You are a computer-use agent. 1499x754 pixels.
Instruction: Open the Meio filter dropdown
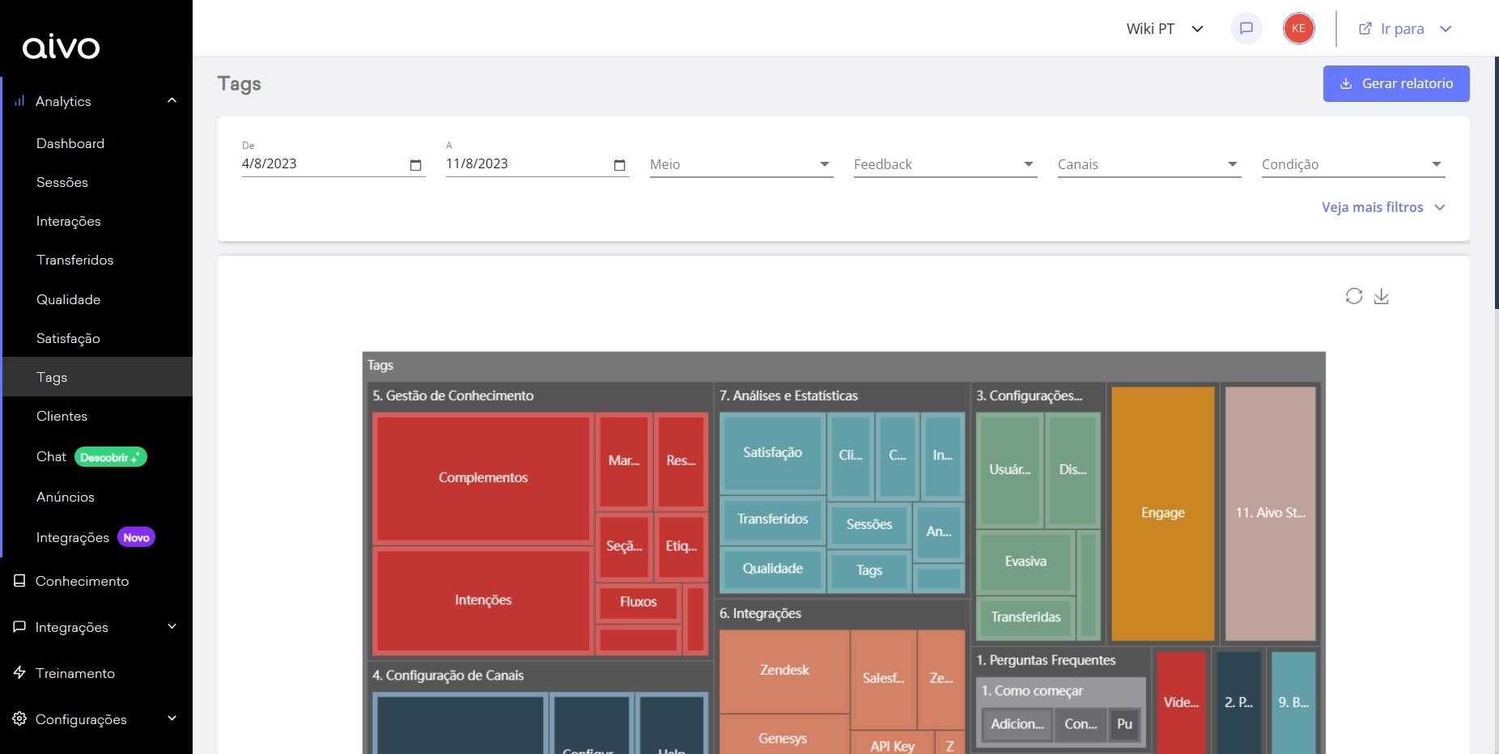741,164
